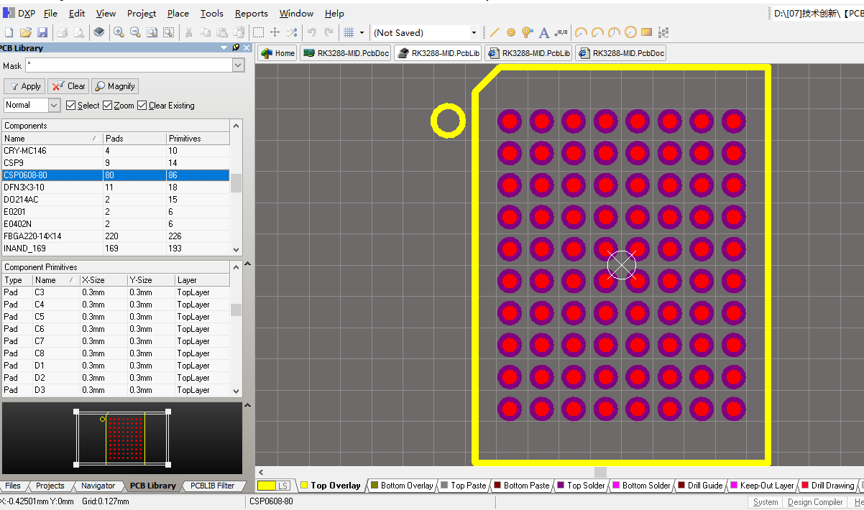The width and height of the screenshot is (864, 510).
Task: Select the FBGA220-14X14 component row
Action: (x=116, y=236)
